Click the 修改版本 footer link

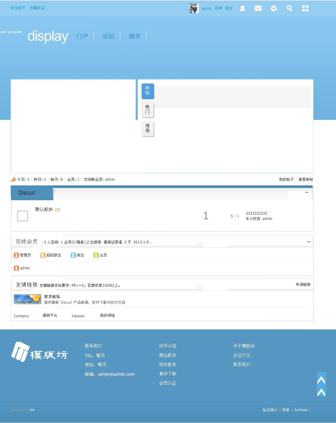[168, 365]
